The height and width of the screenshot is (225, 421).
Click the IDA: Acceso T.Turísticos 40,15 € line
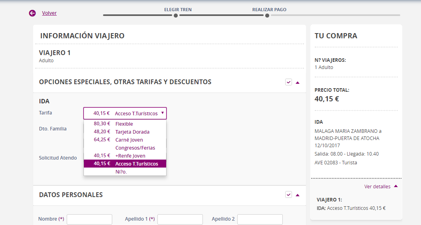351,208
